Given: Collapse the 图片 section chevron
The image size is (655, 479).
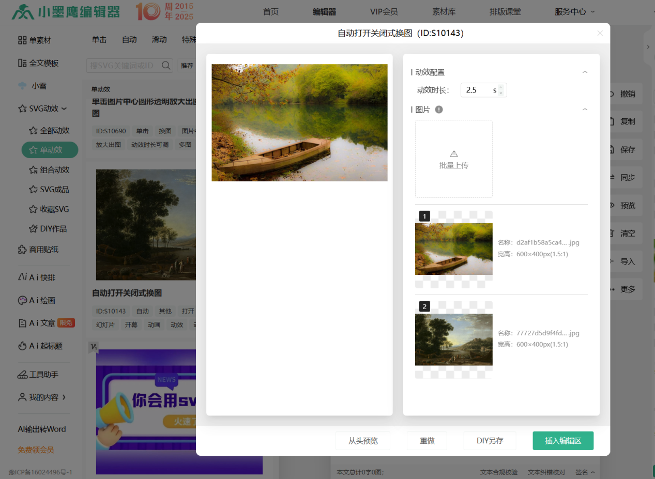Looking at the screenshot, I should (x=585, y=110).
